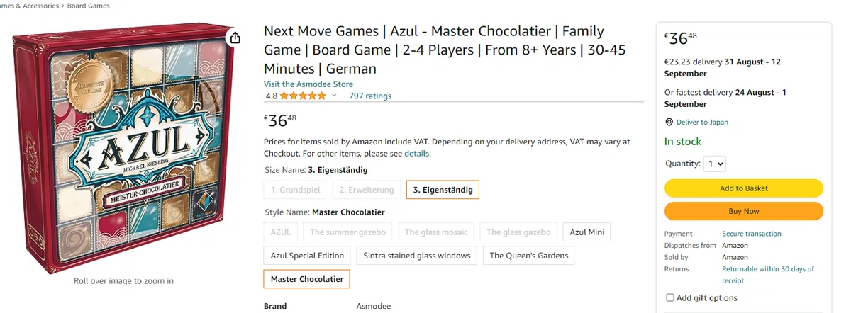Open the Quantity dropdown
Image resolution: width=851 pixels, height=313 pixels.
(x=716, y=164)
